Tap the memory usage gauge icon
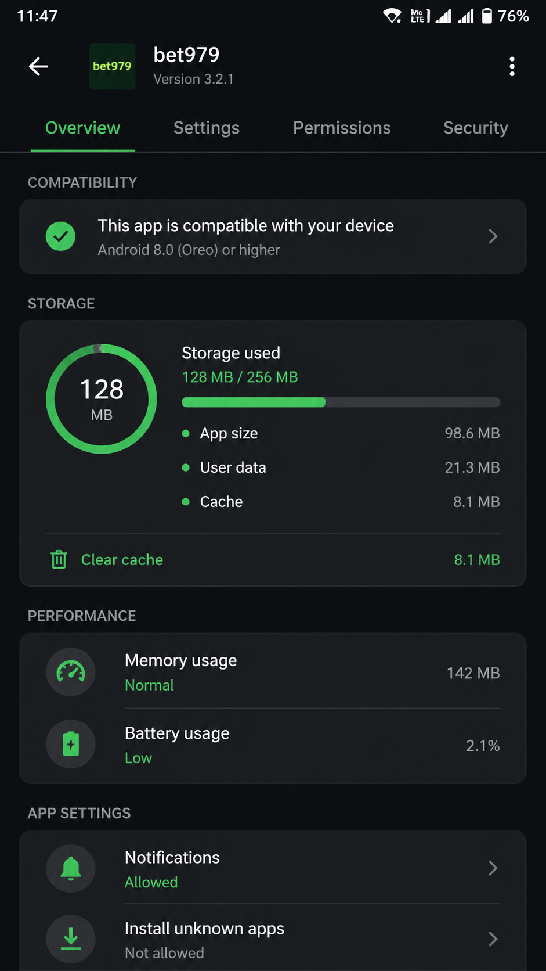 (71, 672)
